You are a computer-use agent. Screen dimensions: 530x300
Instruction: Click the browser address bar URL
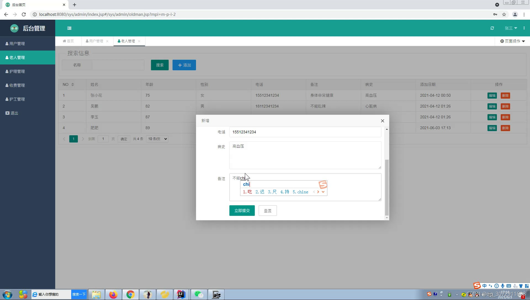(x=107, y=14)
